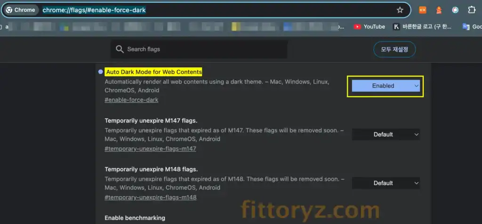The image size is (482, 224).
Task: Click the Chrome site info chip
Action: pyautogui.click(x=21, y=10)
